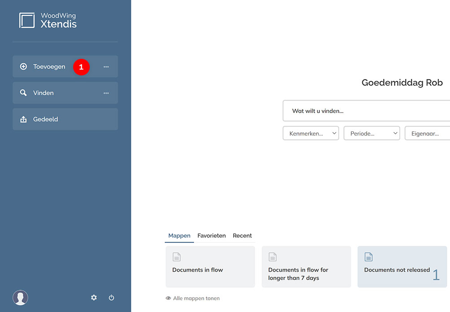
Task: Open the Eigenaar dropdown filter
Action: point(427,133)
